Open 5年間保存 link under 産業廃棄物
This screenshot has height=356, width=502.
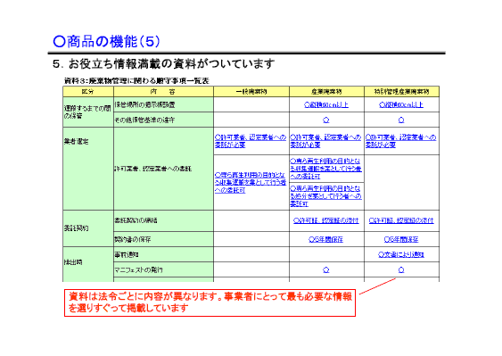click(x=326, y=239)
